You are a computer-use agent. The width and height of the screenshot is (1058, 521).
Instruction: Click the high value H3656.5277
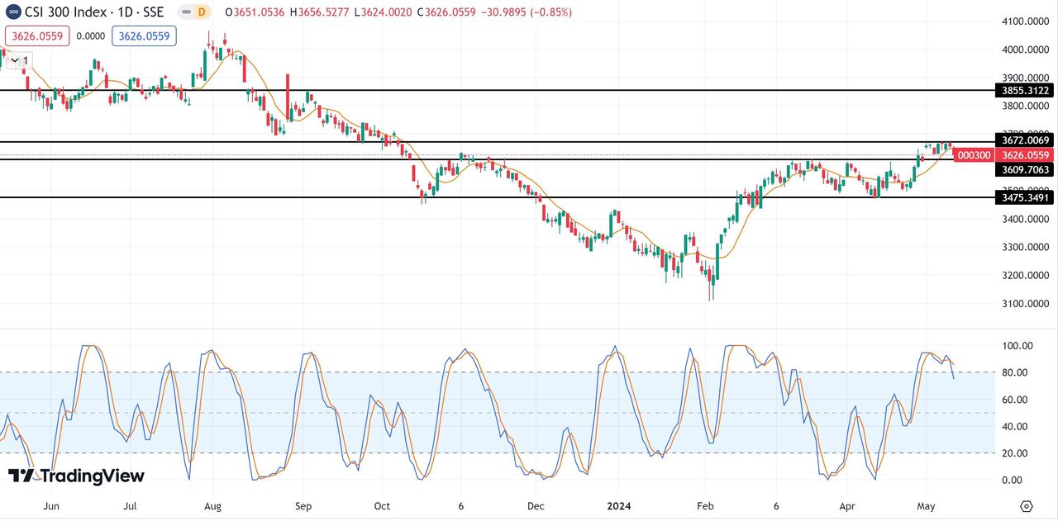coord(321,12)
